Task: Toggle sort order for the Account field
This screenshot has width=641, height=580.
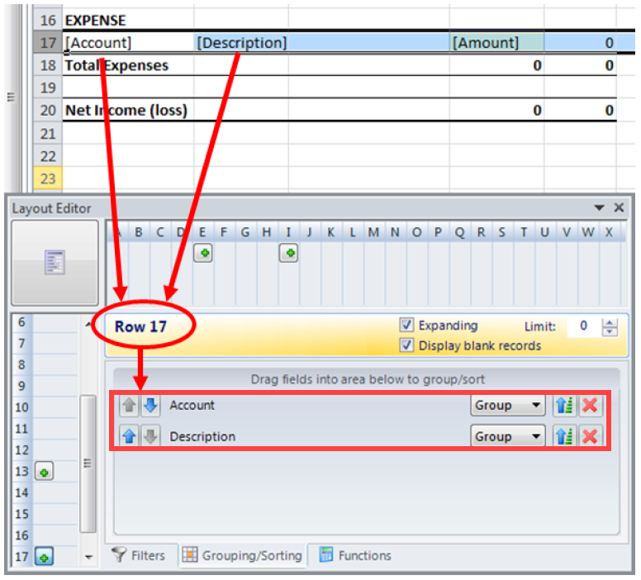Action: point(565,406)
